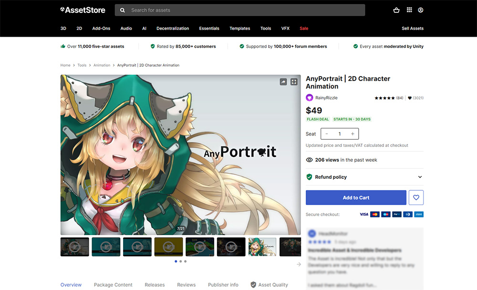This screenshot has width=477, height=290.
Task: Click the third carousel page dot
Action: tap(185, 261)
